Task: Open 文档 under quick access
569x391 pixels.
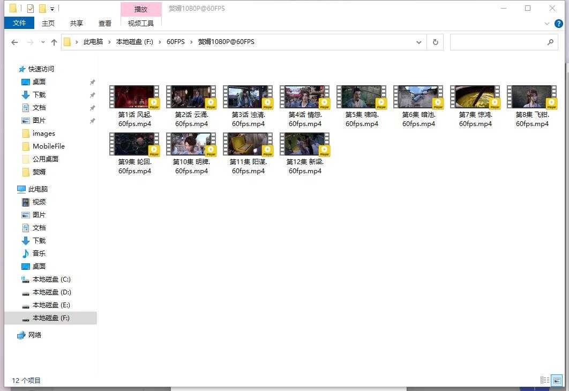Action: point(39,108)
